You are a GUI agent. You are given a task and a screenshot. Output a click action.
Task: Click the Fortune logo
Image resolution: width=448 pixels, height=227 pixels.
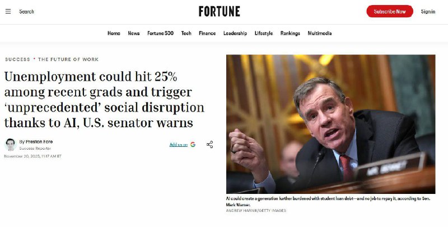coord(220,11)
